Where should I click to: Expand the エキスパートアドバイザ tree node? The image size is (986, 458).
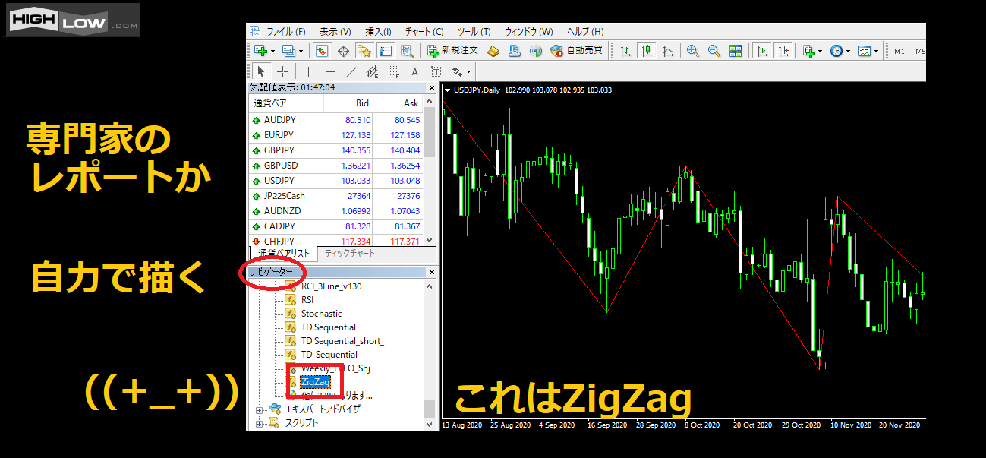[x=260, y=409]
